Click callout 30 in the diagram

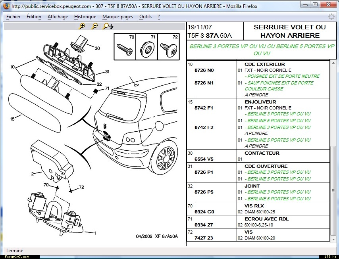[x=97, y=48]
